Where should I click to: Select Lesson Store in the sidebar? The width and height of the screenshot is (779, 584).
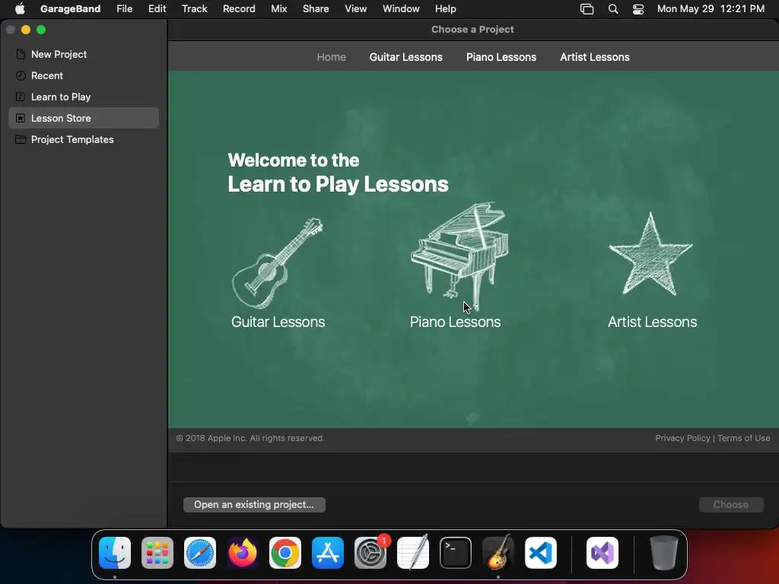pyautogui.click(x=84, y=118)
